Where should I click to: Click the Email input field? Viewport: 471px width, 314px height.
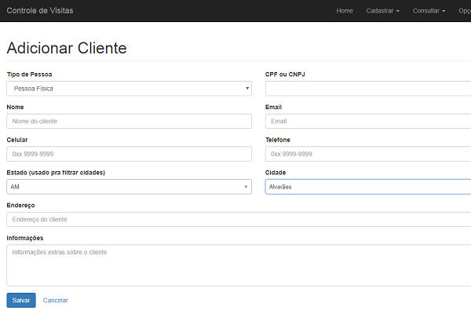tap(368, 121)
